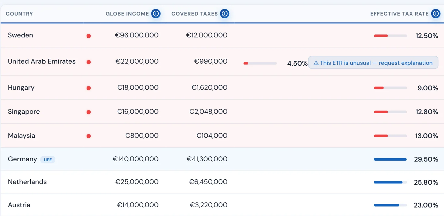Click Sweden's ETR progress bar
The width and height of the screenshot is (444, 216).
tap(390, 36)
